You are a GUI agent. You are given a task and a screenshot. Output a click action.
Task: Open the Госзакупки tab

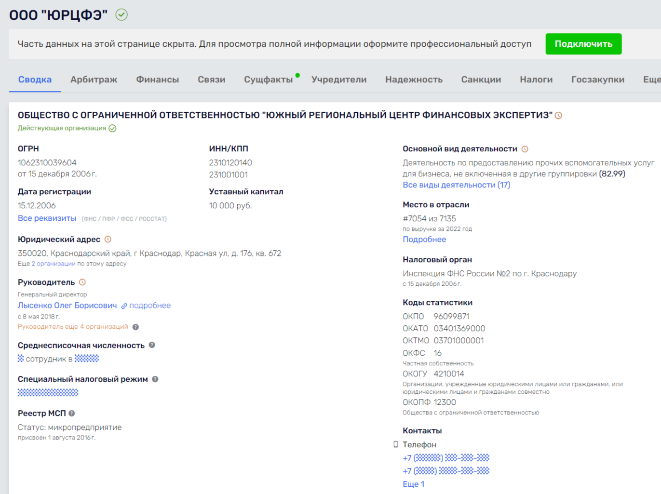click(x=598, y=80)
